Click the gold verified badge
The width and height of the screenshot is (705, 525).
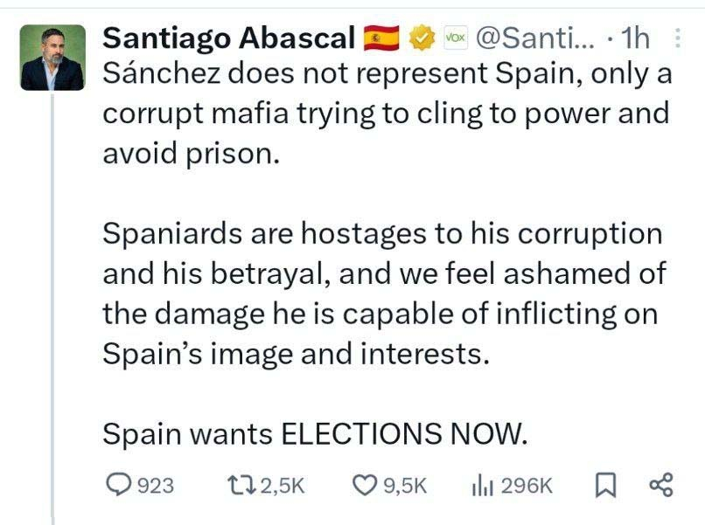pyautogui.click(x=422, y=38)
